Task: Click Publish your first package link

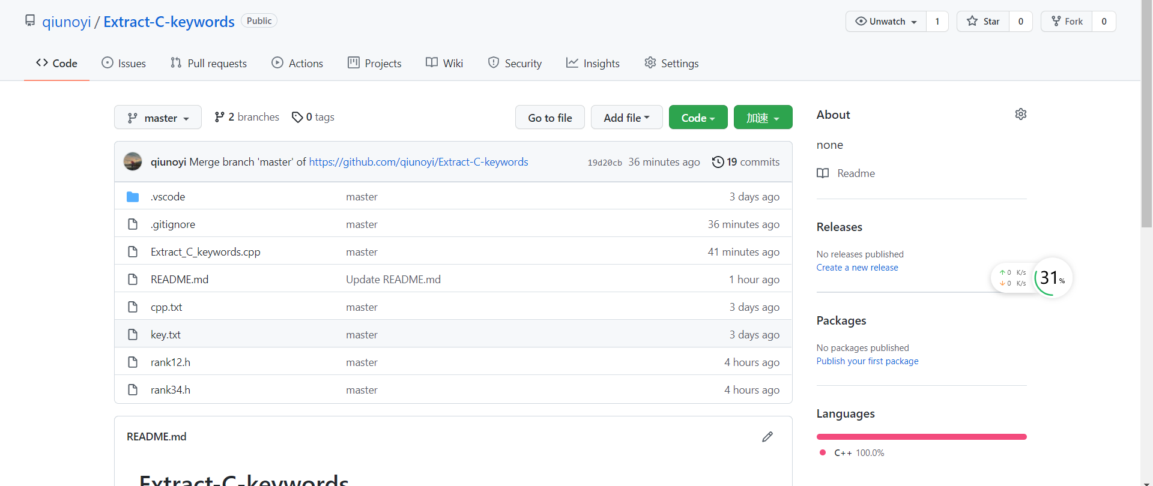Action: pyautogui.click(x=867, y=361)
